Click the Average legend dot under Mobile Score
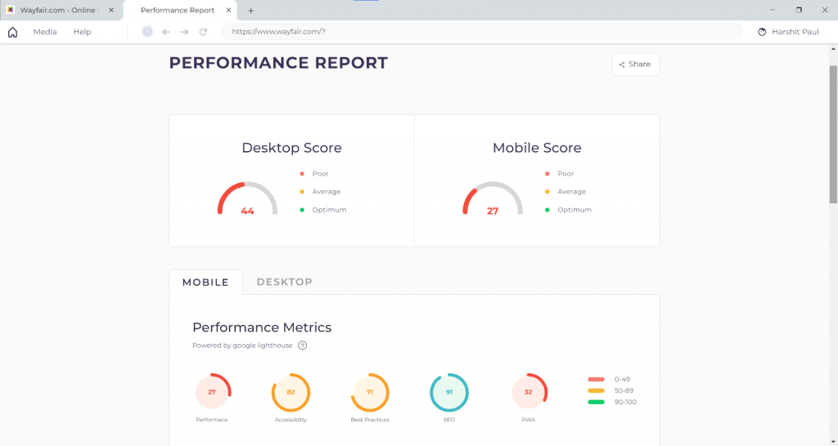 (547, 191)
